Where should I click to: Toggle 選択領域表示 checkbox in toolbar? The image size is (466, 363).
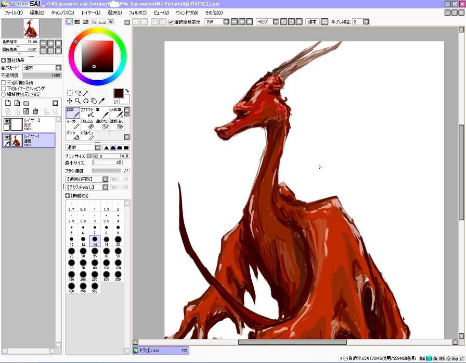point(171,22)
